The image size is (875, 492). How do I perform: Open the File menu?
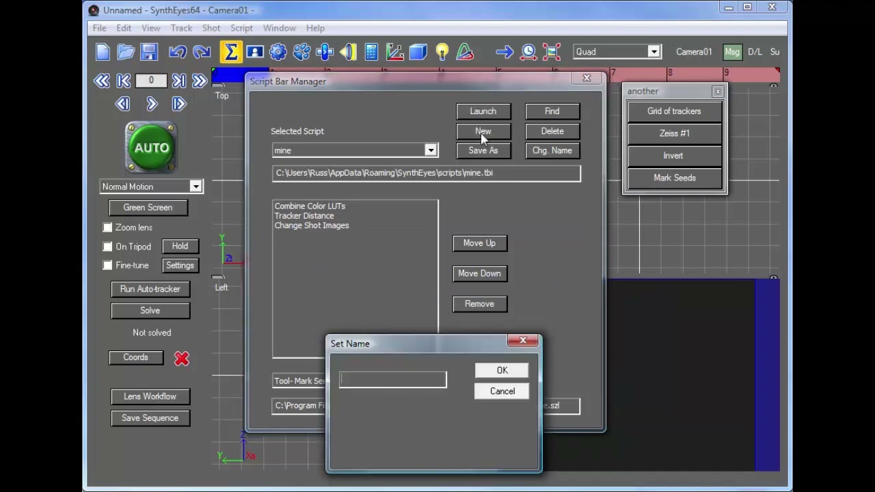coord(99,28)
